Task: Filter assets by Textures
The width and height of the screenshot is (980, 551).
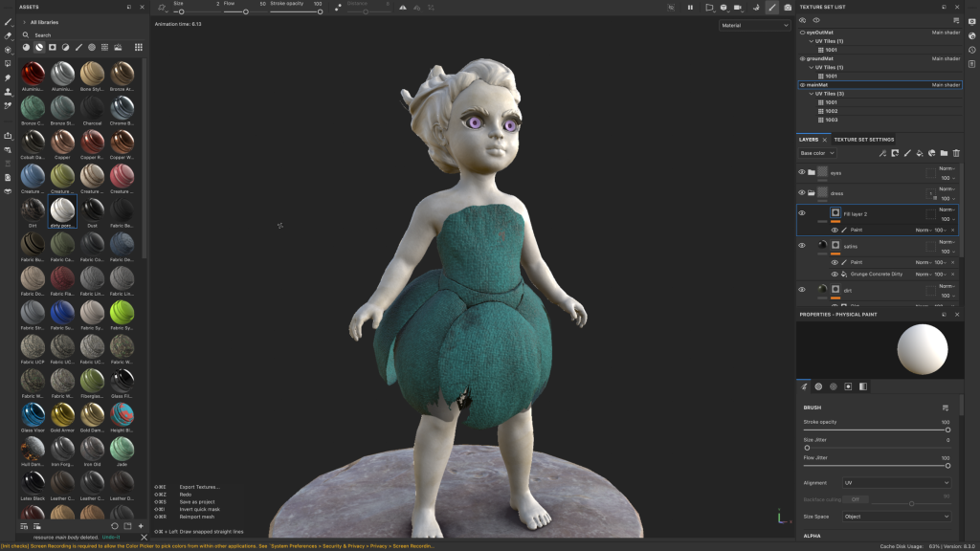Action: click(104, 47)
